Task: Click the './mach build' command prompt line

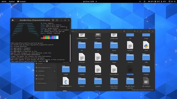Action: point(29,61)
